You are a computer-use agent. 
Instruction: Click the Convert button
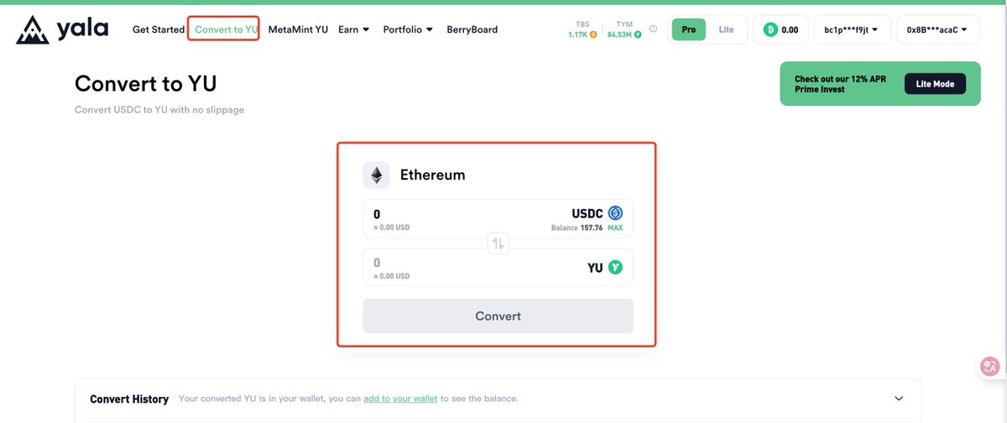[x=498, y=316]
